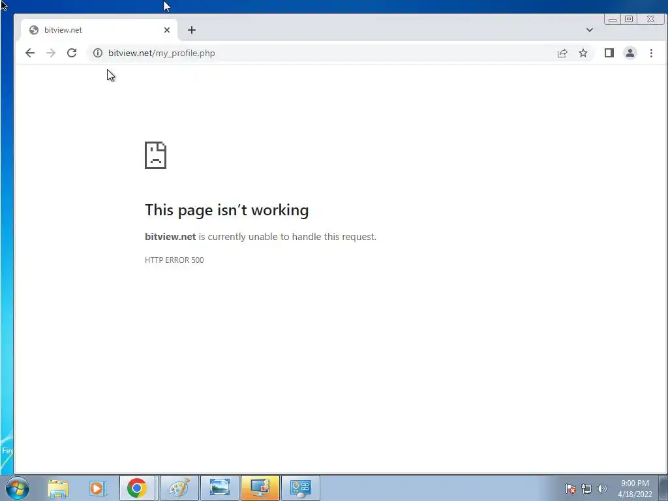Launch Windows Media Player from taskbar

click(97, 488)
